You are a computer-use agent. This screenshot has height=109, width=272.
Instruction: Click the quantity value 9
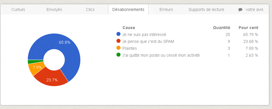229,41
